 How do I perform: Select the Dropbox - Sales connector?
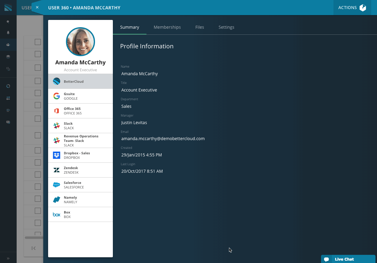point(80,155)
